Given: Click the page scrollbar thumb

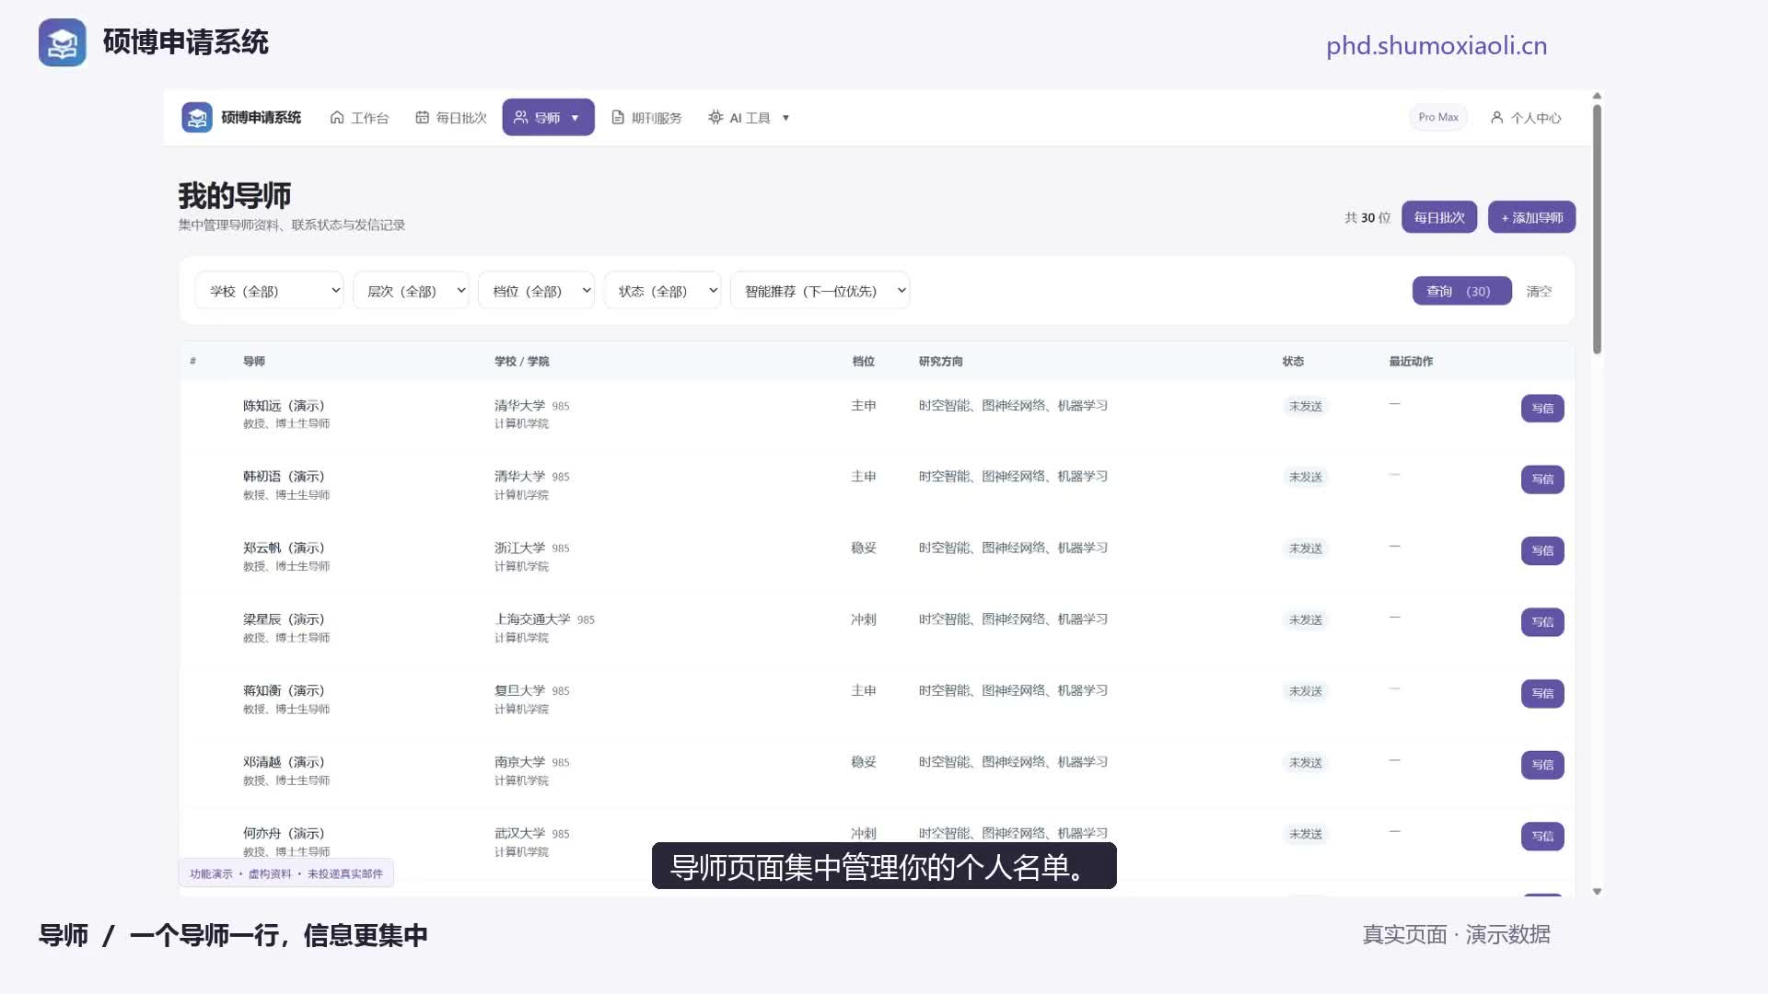Looking at the screenshot, I should (1597, 228).
